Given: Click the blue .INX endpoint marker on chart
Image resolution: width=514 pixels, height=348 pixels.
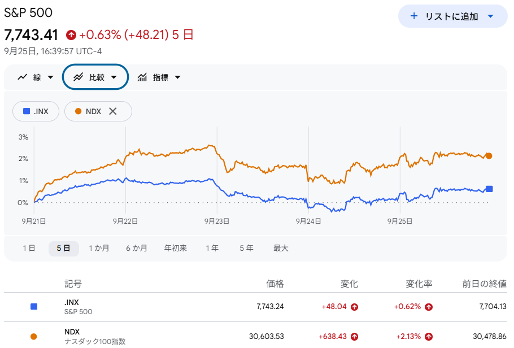Looking at the screenshot, I should click(489, 189).
